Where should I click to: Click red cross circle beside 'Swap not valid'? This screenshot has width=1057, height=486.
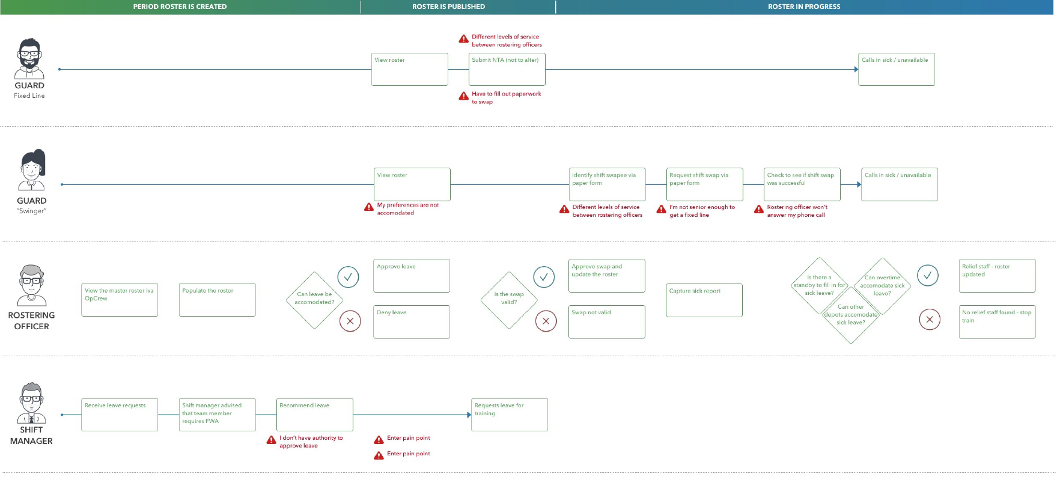546,321
